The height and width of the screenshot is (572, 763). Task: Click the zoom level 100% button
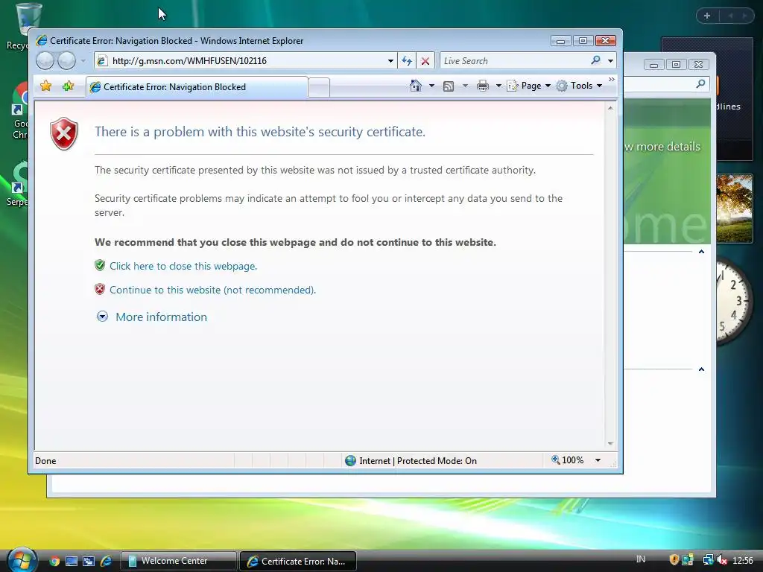point(567,460)
